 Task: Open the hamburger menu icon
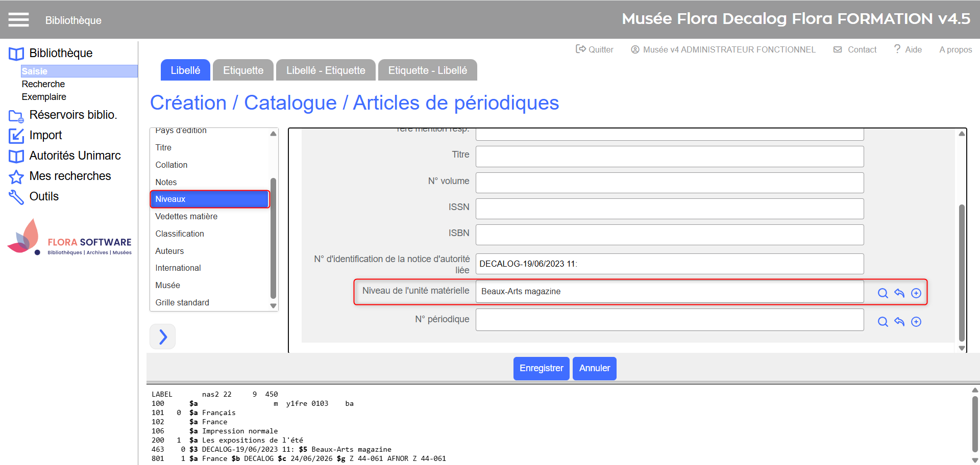pyautogui.click(x=18, y=20)
